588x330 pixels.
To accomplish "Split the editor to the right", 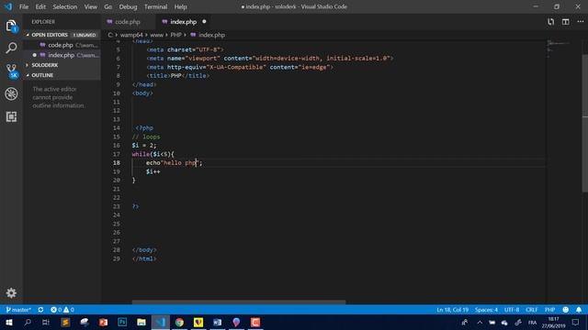I will 566,22.
